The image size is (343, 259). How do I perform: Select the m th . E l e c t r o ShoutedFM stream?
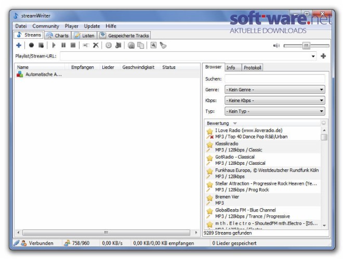(263, 225)
